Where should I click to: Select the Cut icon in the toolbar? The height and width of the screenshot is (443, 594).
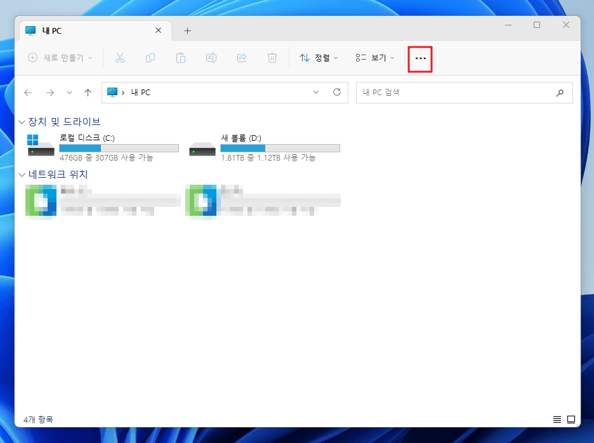120,58
